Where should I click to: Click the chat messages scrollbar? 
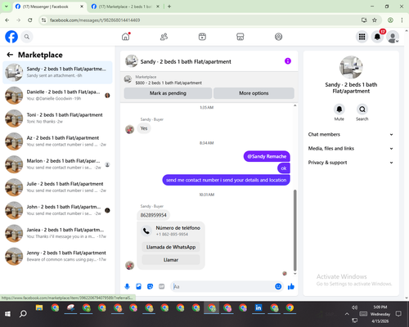pyautogui.click(x=294, y=231)
